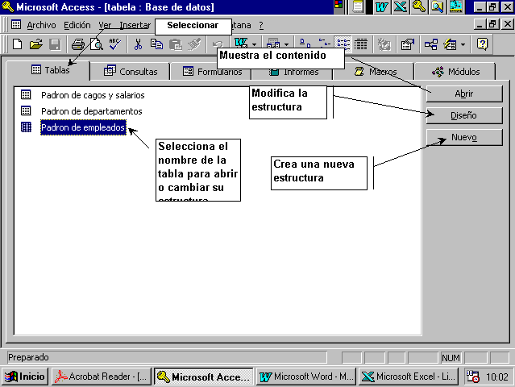The image size is (515, 387).
Task: Click the Paste clipboard icon
Action: point(176,44)
